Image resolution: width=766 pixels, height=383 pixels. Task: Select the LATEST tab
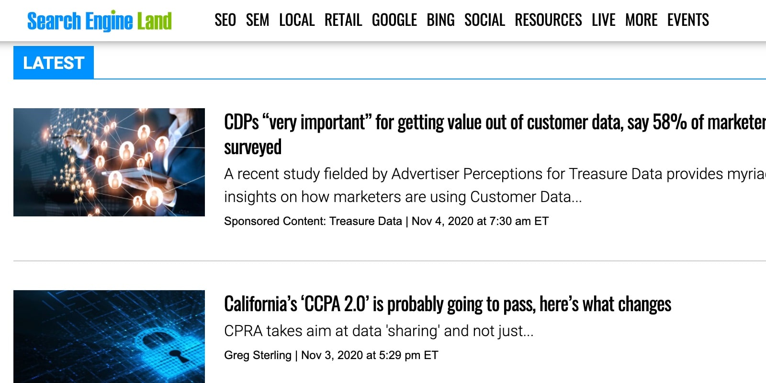[x=54, y=63]
